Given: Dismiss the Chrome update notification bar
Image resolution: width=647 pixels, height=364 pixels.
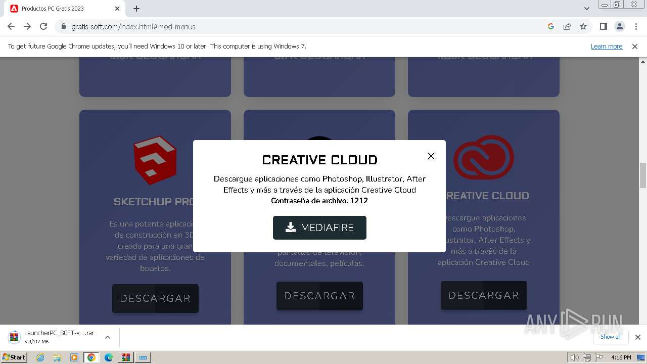Looking at the screenshot, I should tap(635, 46).
